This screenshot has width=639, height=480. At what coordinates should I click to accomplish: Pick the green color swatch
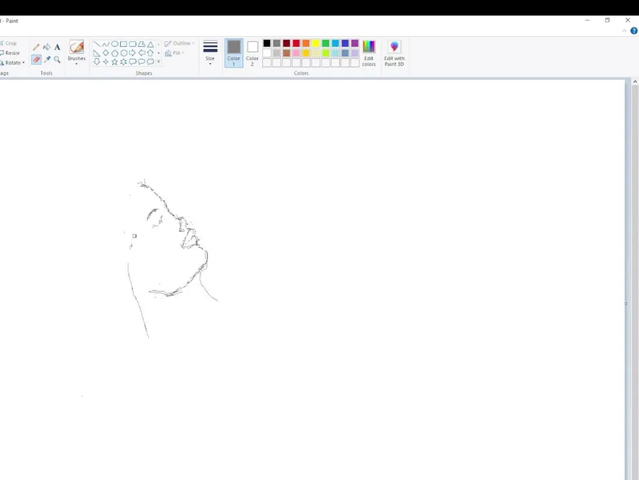[x=326, y=43]
